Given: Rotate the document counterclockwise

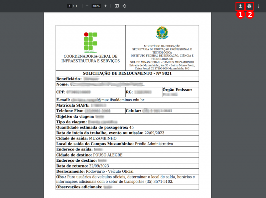Looking at the screenshot, I should pos(124,6).
